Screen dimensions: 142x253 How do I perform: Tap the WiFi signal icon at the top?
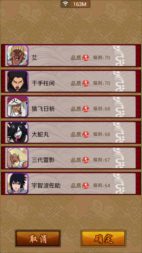click(x=65, y=4)
